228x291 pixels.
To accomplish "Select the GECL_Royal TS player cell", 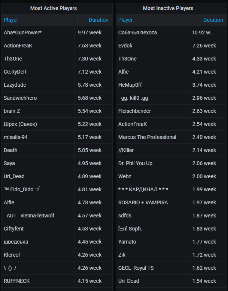I will (x=136, y=268).
